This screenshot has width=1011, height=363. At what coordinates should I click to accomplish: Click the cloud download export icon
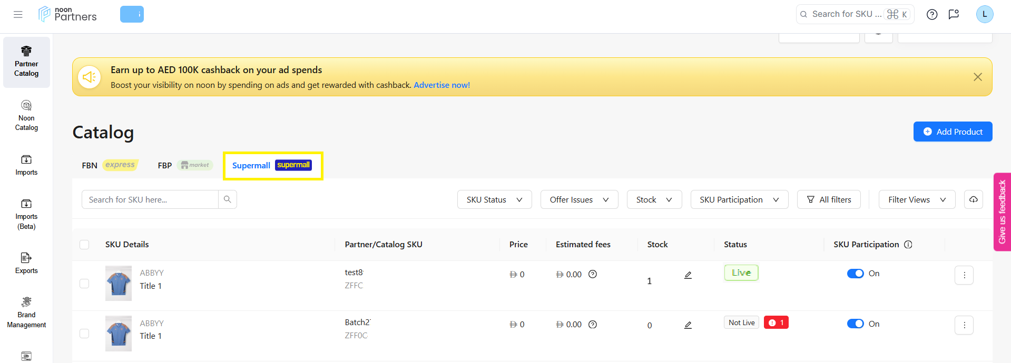click(x=974, y=199)
